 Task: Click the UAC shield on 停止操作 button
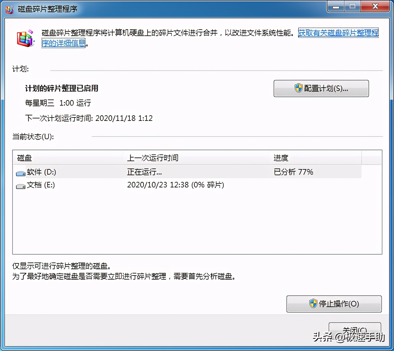point(313,304)
